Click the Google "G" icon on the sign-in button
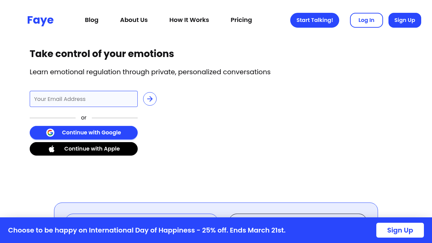The image size is (432, 243). 50,133
